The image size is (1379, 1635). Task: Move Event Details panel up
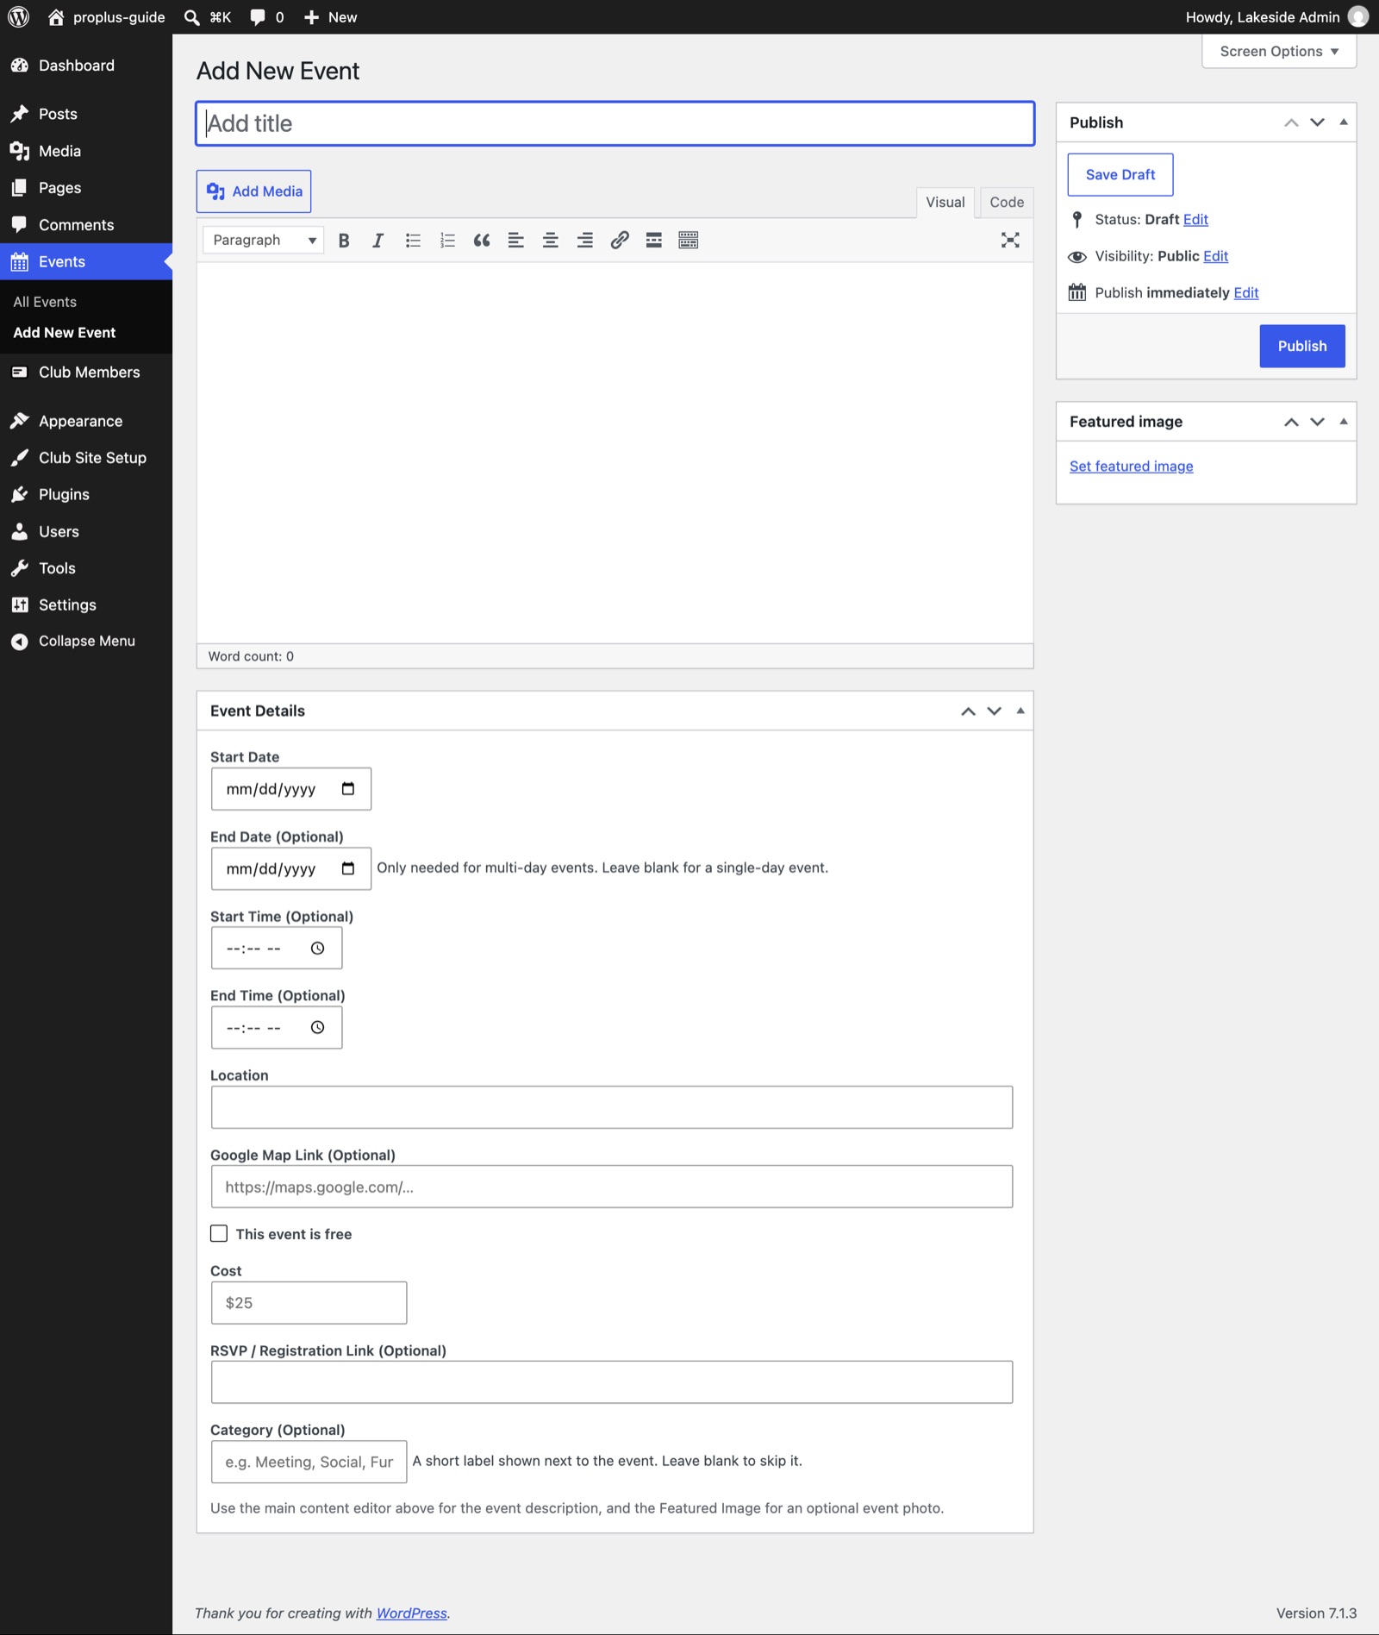968,711
